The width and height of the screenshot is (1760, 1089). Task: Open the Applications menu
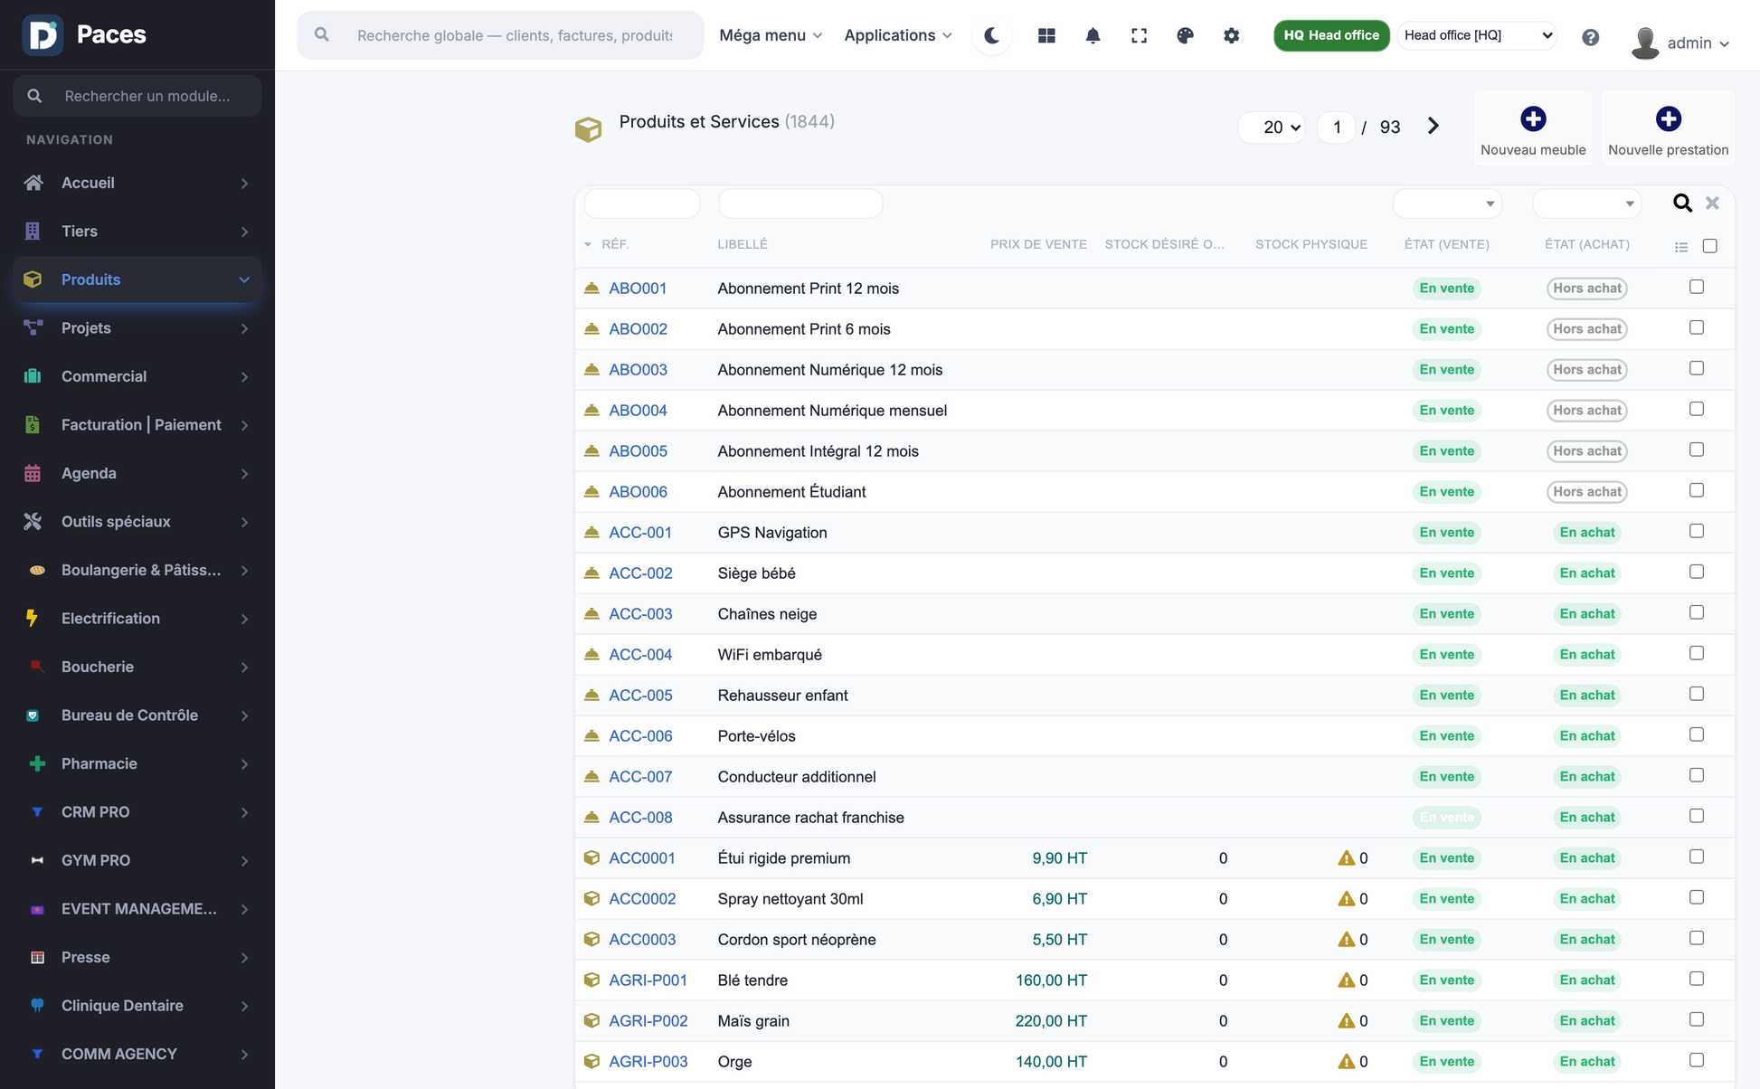(898, 35)
